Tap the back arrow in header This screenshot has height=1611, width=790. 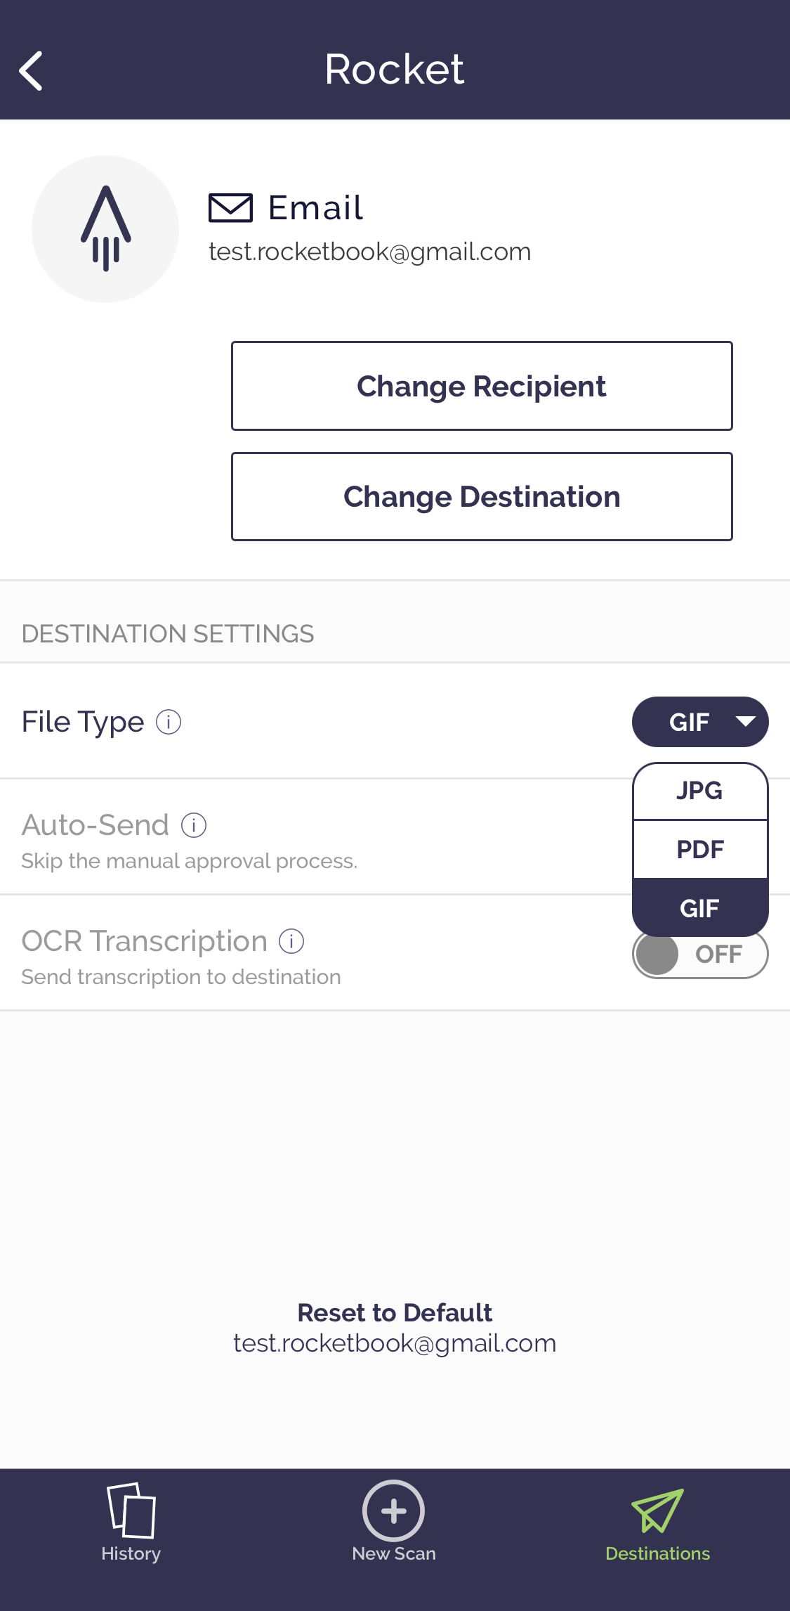click(x=32, y=70)
